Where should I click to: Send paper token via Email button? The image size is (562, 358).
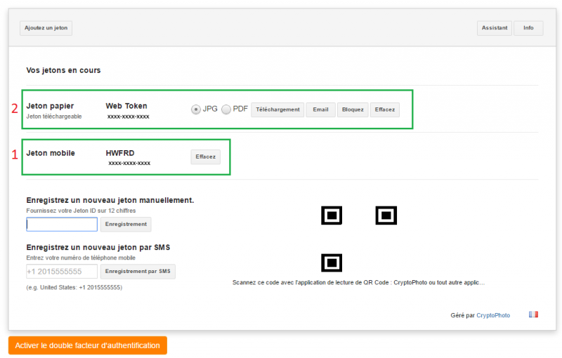click(320, 110)
